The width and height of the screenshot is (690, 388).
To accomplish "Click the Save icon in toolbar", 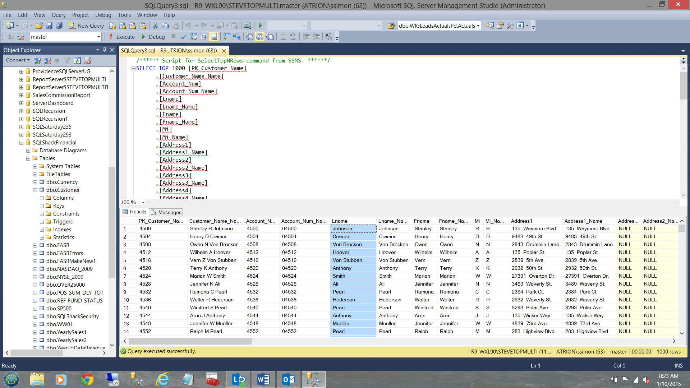I will click(50, 26).
